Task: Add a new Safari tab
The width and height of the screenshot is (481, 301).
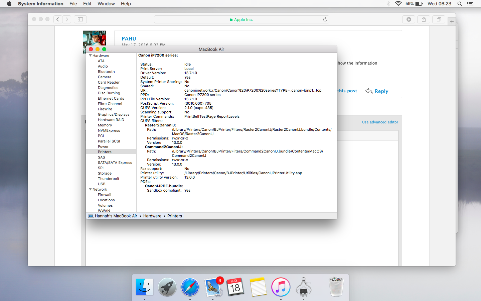Action: [x=452, y=21]
